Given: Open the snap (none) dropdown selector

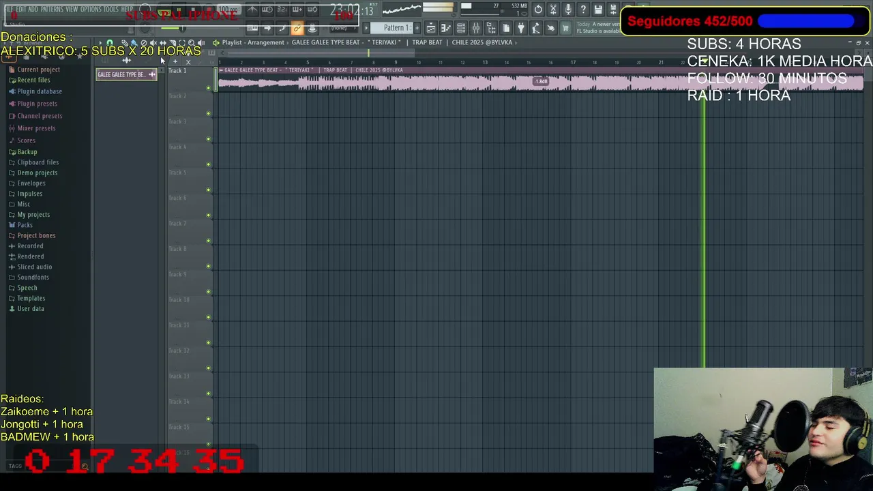Looking at the screenshot, I should click(x=344, y=28).
